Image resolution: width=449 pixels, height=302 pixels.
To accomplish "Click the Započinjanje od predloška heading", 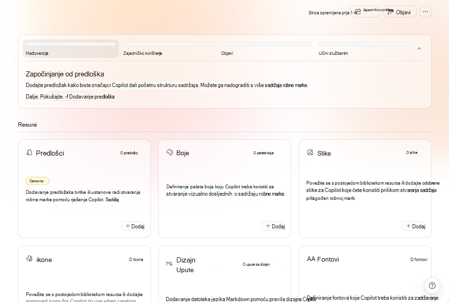I will (65, 74).
